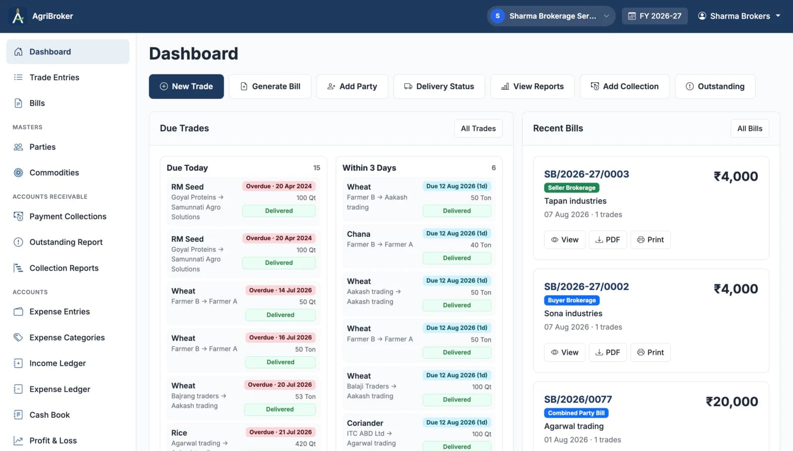Click the Payment Collections icon
793x451 pixels.
click(18, 216)
